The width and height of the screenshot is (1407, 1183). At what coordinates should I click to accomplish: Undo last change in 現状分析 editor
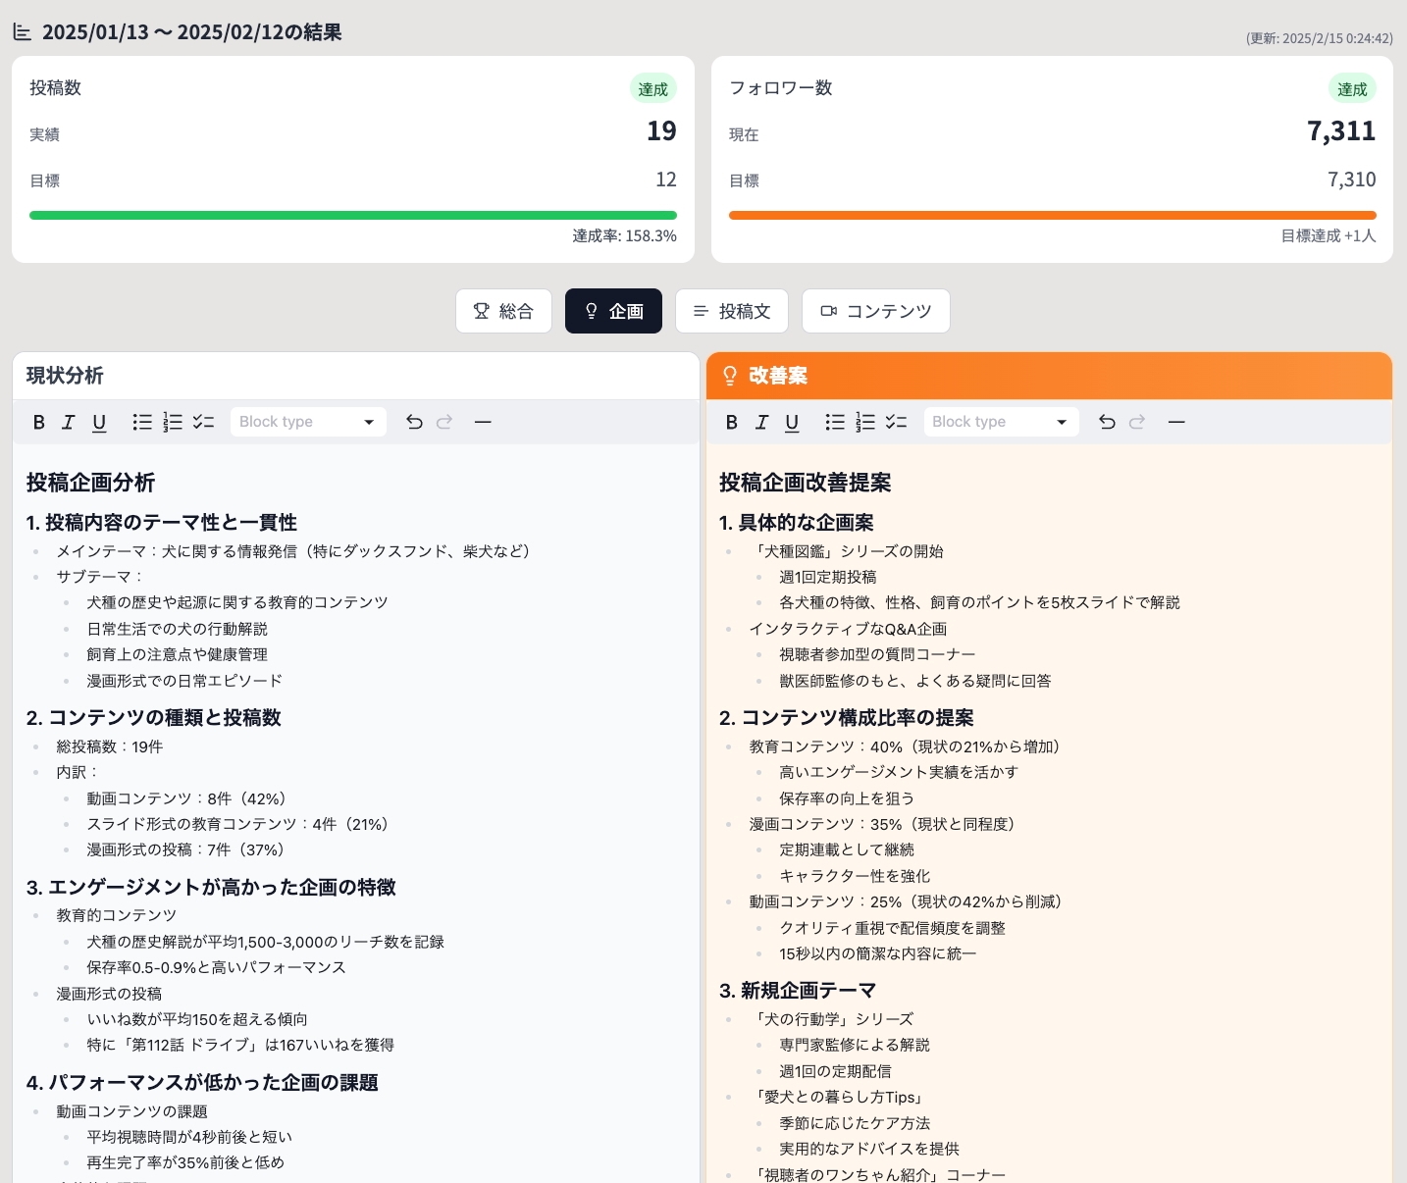[414, 422]
